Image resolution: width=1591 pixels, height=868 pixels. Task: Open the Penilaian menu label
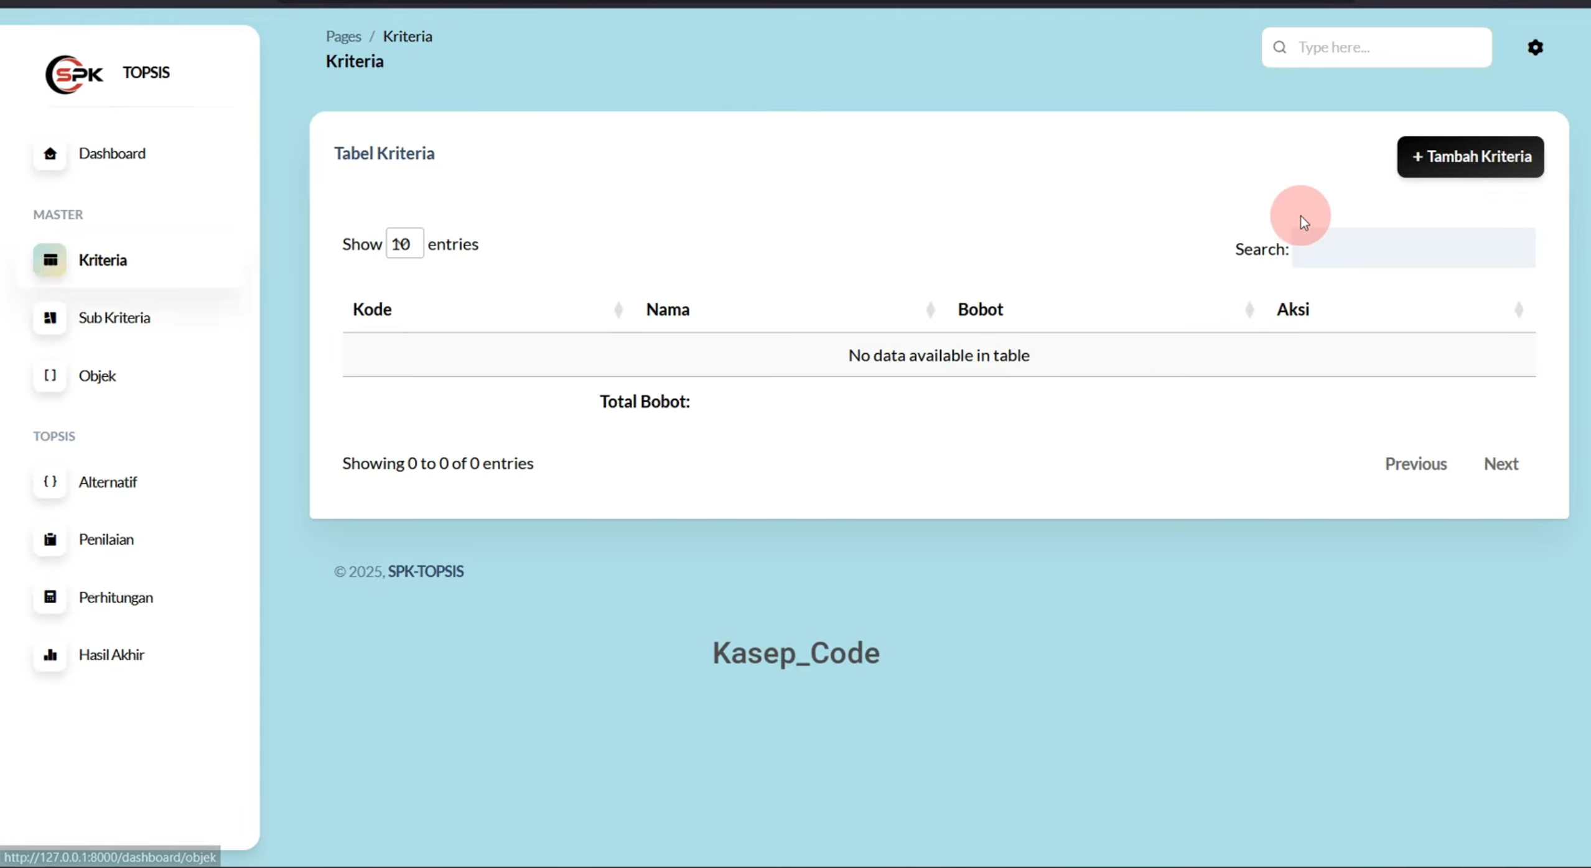[106, 540]
